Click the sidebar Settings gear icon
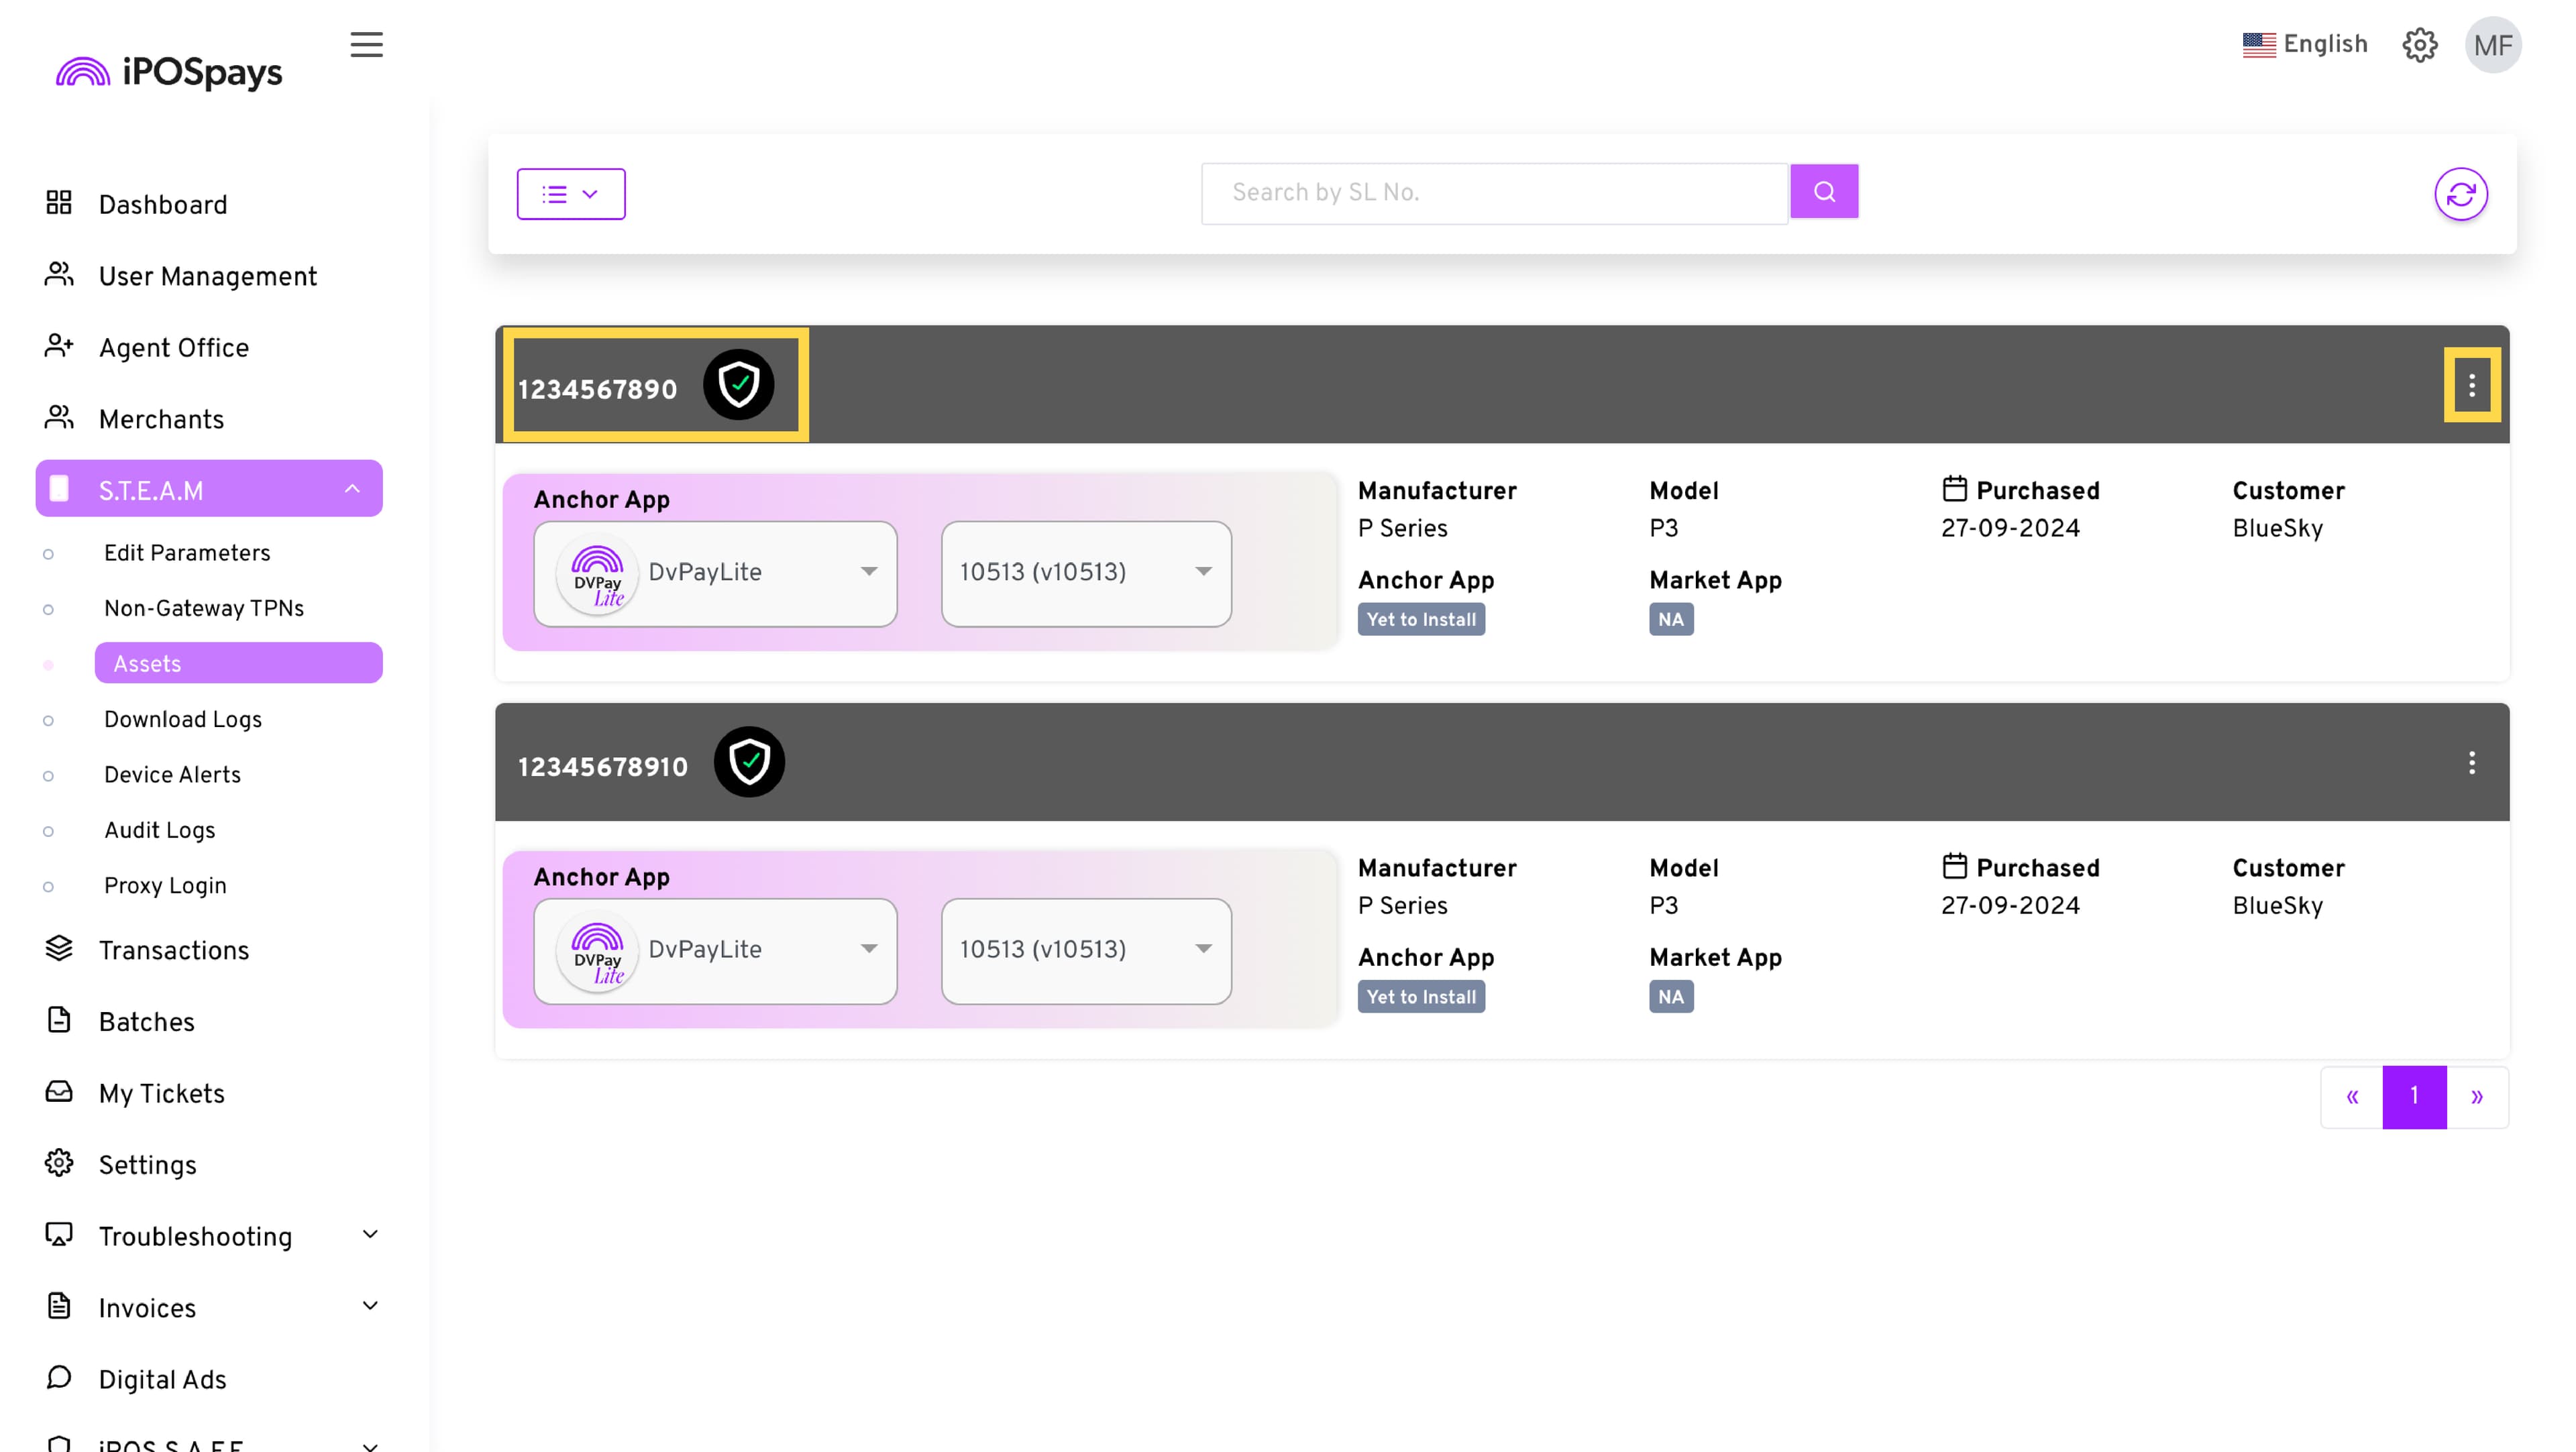This screenshot has height=1452, width=2576. point(59,1163)
